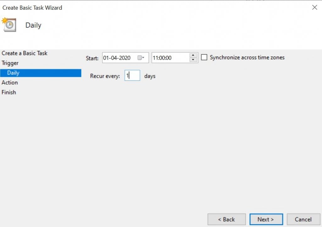Image resolution: width=322 pixels, height=227 pixels.
Task: Cancel the Create Basic Task Wizard
Action: point(303,219)
